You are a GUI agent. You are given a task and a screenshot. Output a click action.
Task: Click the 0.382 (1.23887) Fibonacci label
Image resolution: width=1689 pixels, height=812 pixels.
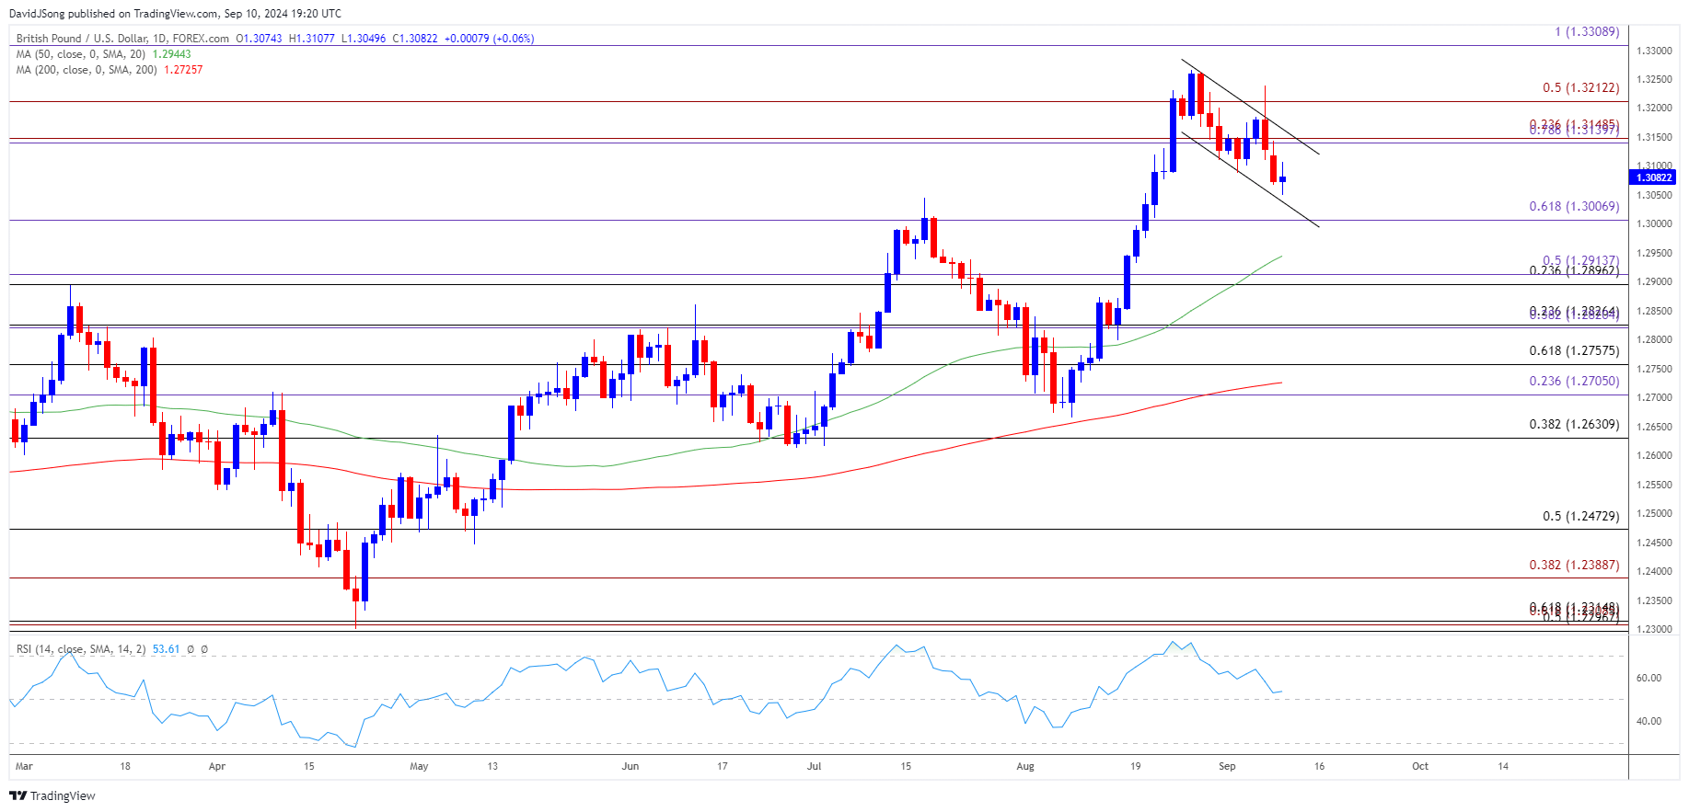click(1574, 566)
